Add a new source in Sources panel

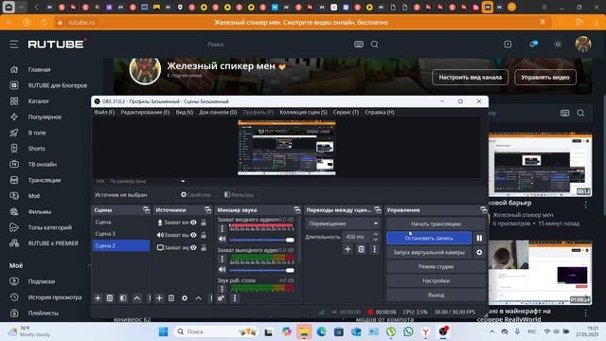[159, 298]
